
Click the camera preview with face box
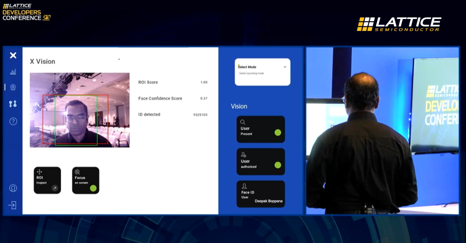[80, 110]
